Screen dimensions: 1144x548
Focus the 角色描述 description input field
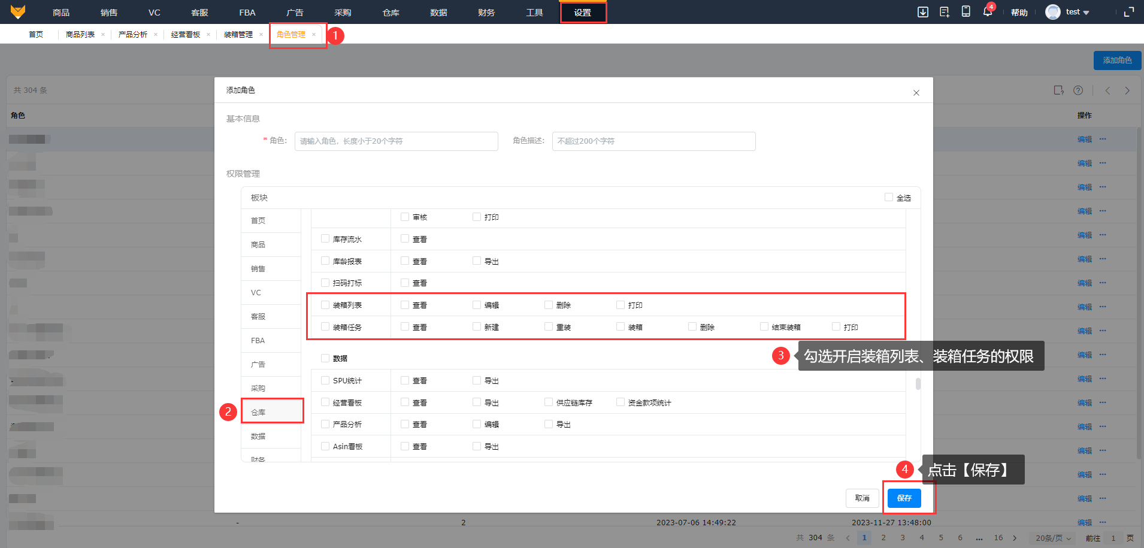(x=654, y=141)
